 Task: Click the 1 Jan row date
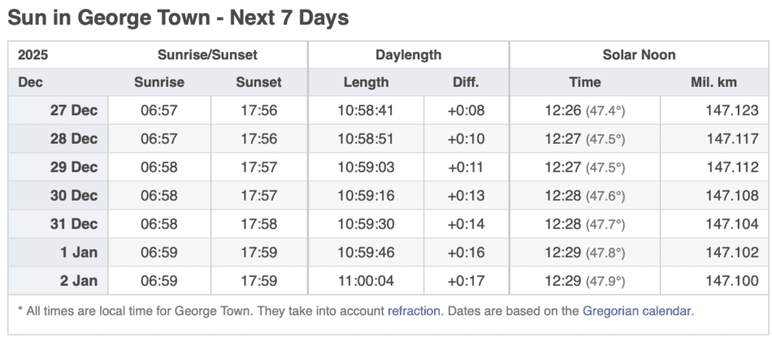pos(78,253)
